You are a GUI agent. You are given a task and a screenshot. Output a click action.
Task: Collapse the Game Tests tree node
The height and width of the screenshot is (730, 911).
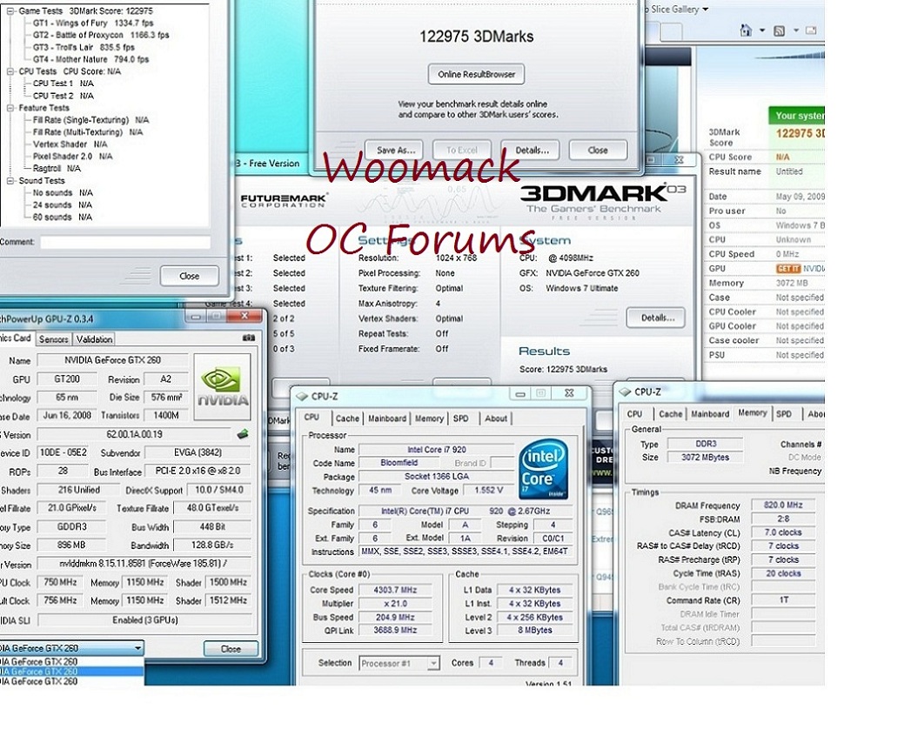point(10,10)
